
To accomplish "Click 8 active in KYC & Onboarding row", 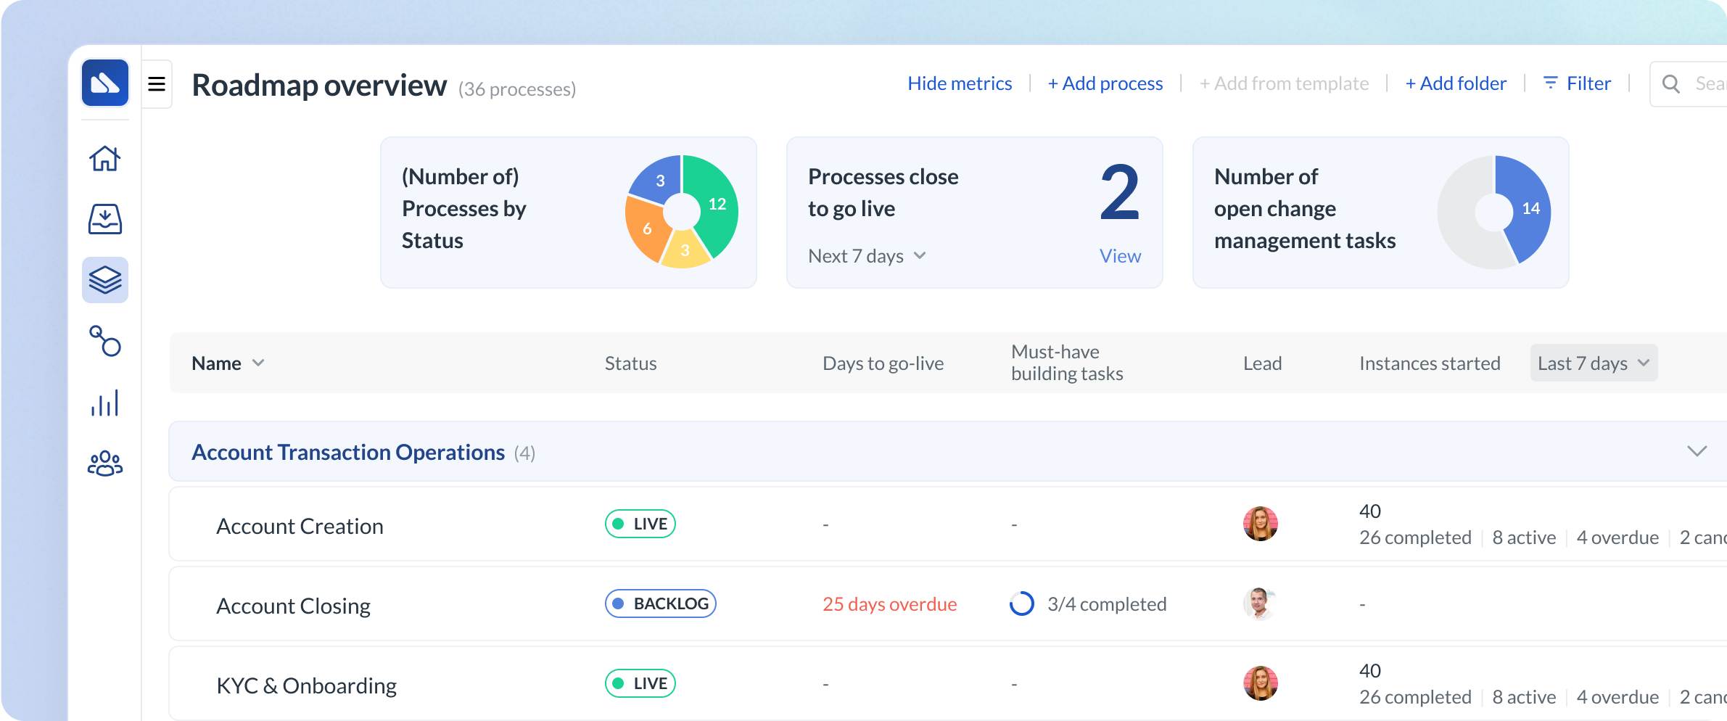I will (x=1524, y=697).
